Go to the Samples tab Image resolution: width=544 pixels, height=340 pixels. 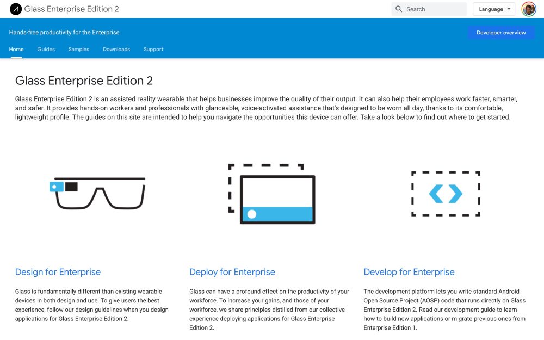[79, 50]
